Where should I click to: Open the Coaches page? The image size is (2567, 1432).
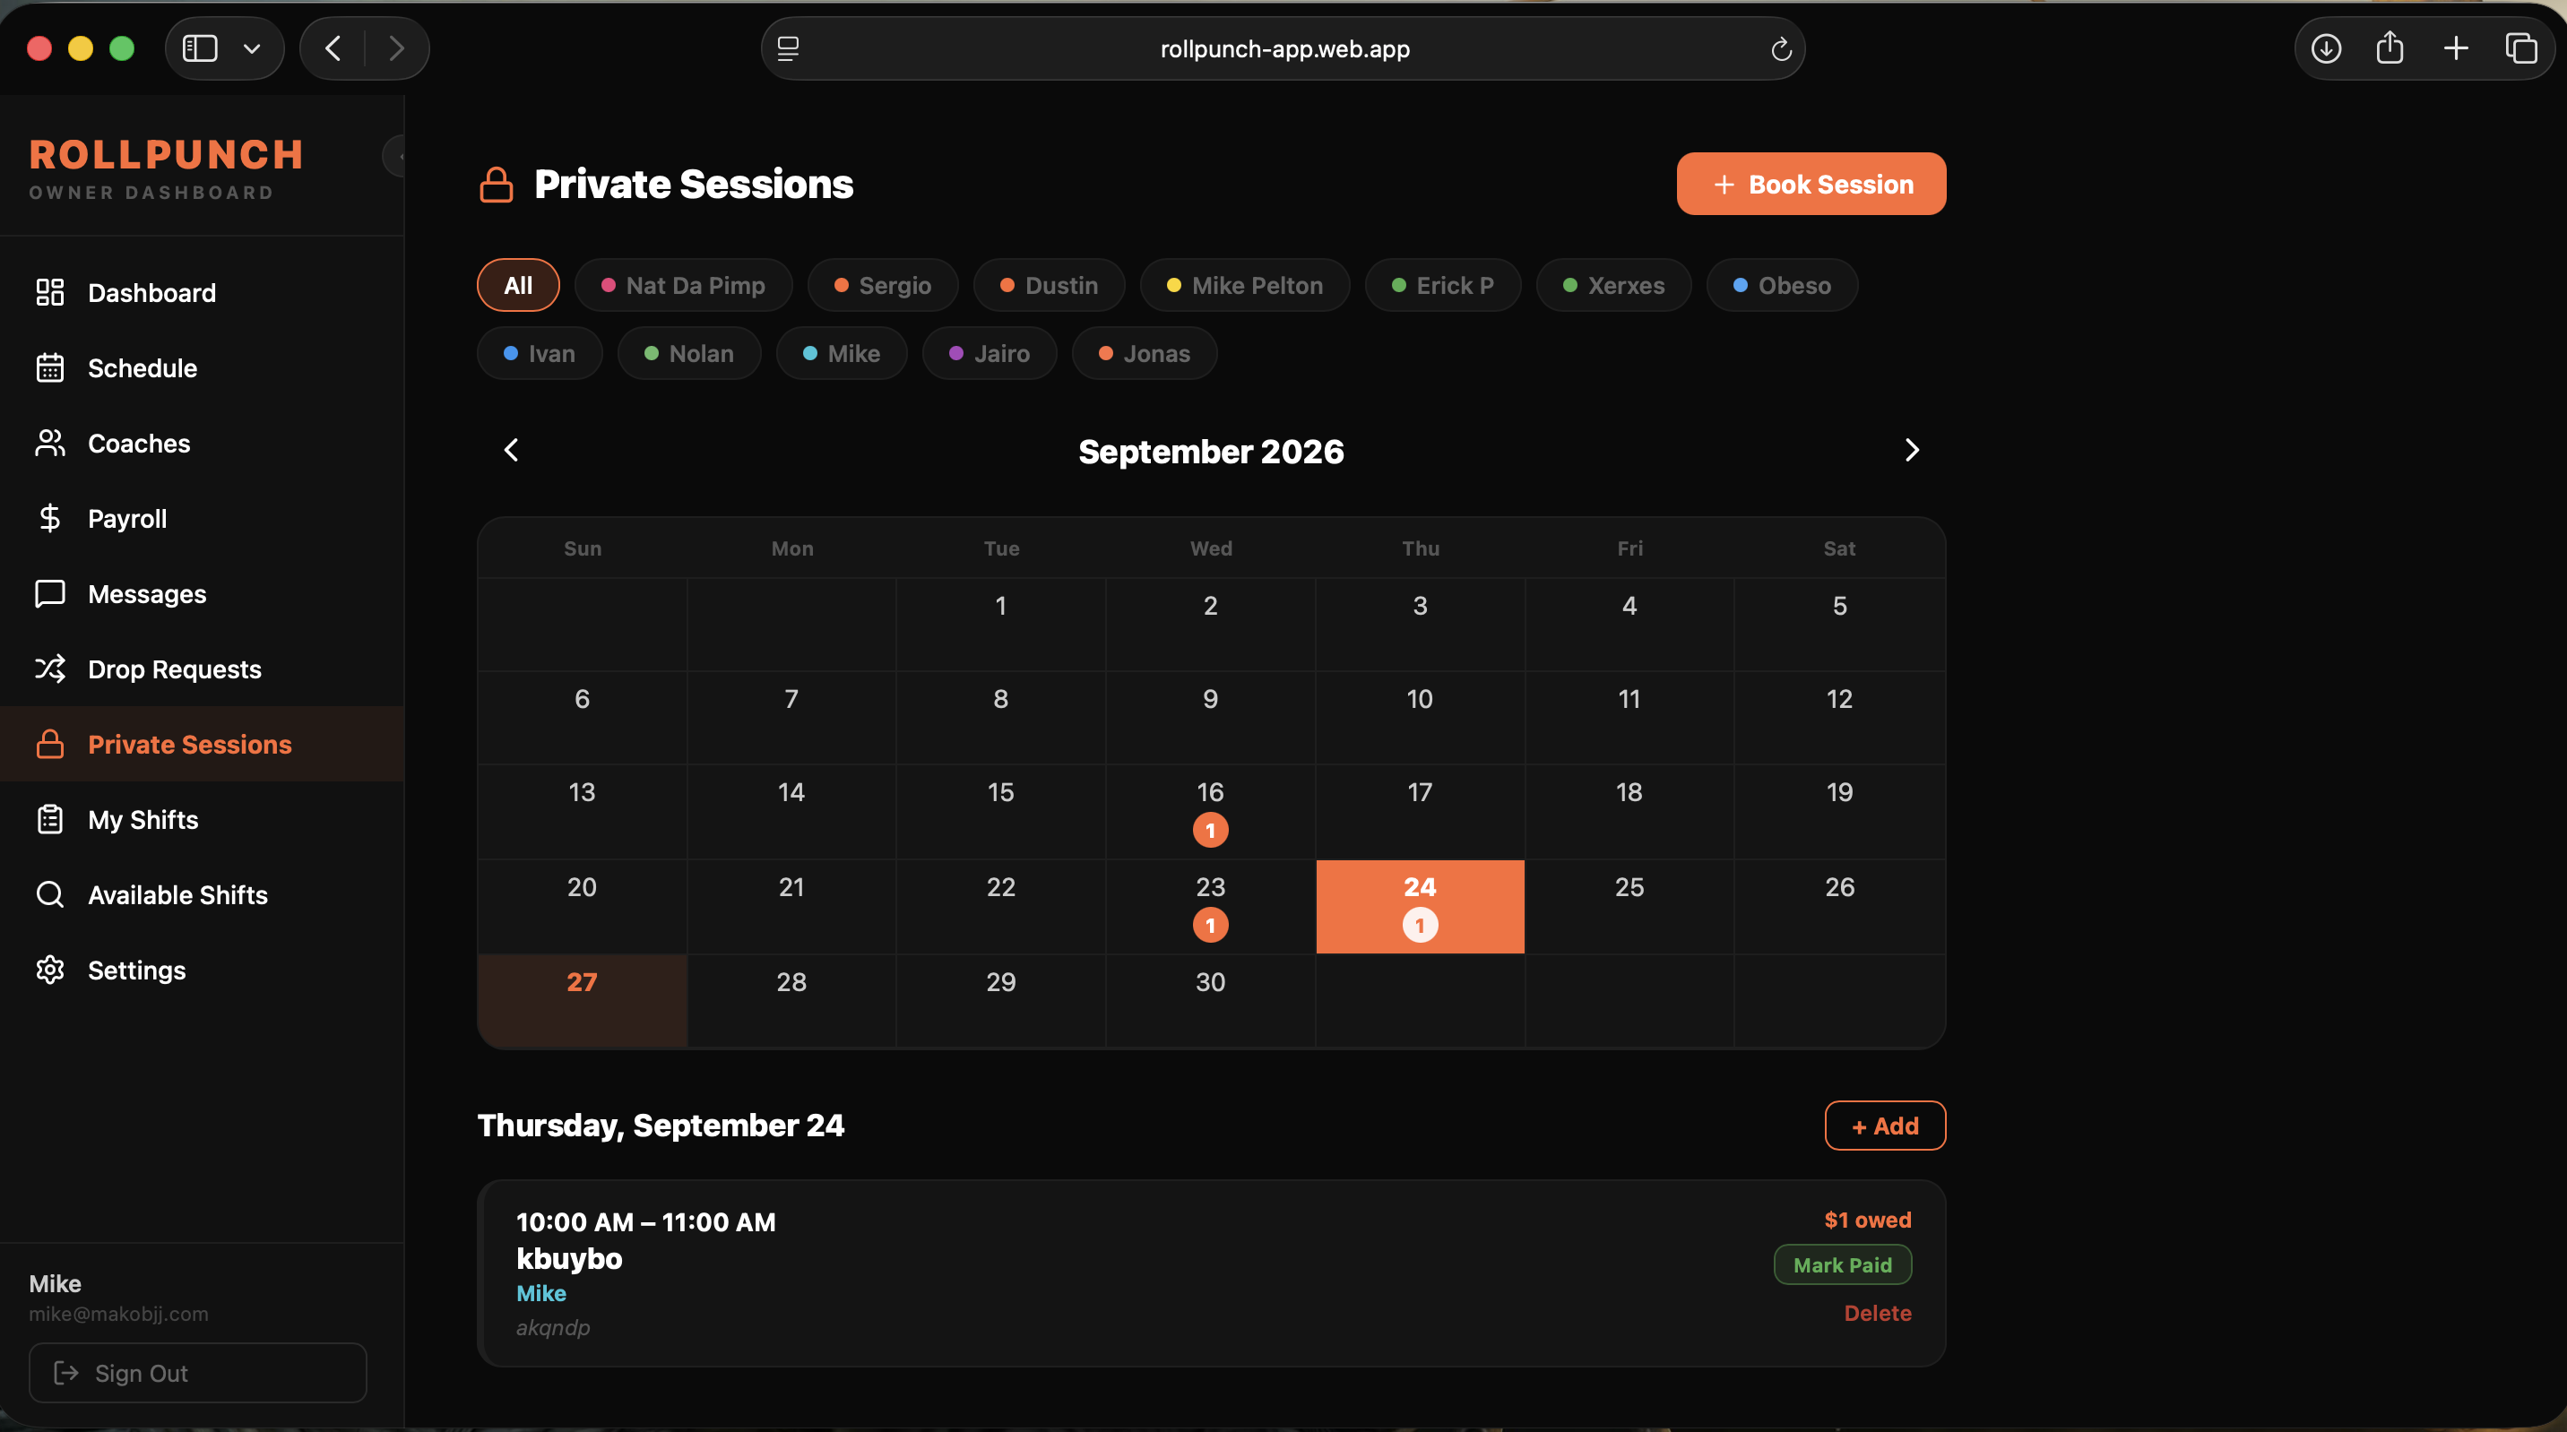pyautogui.click(x=203, y=443)
